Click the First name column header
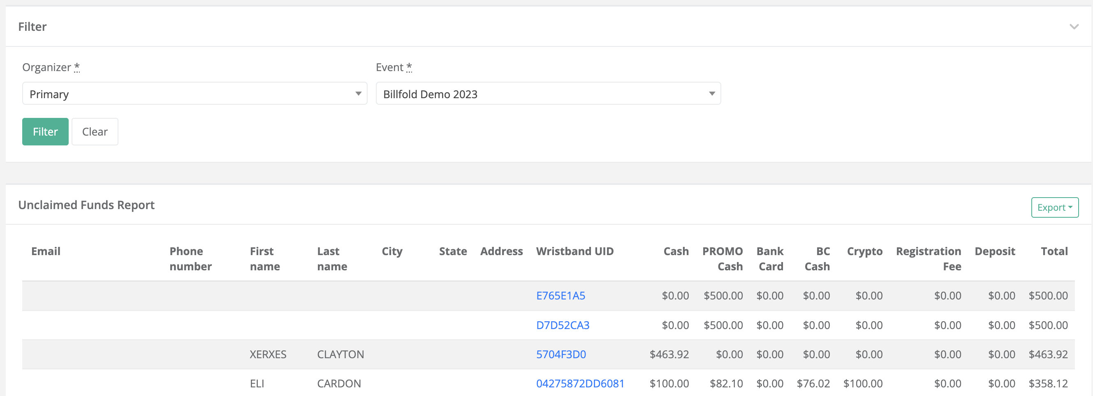Viewport: 1093px width, 396px height. (265, 259)
